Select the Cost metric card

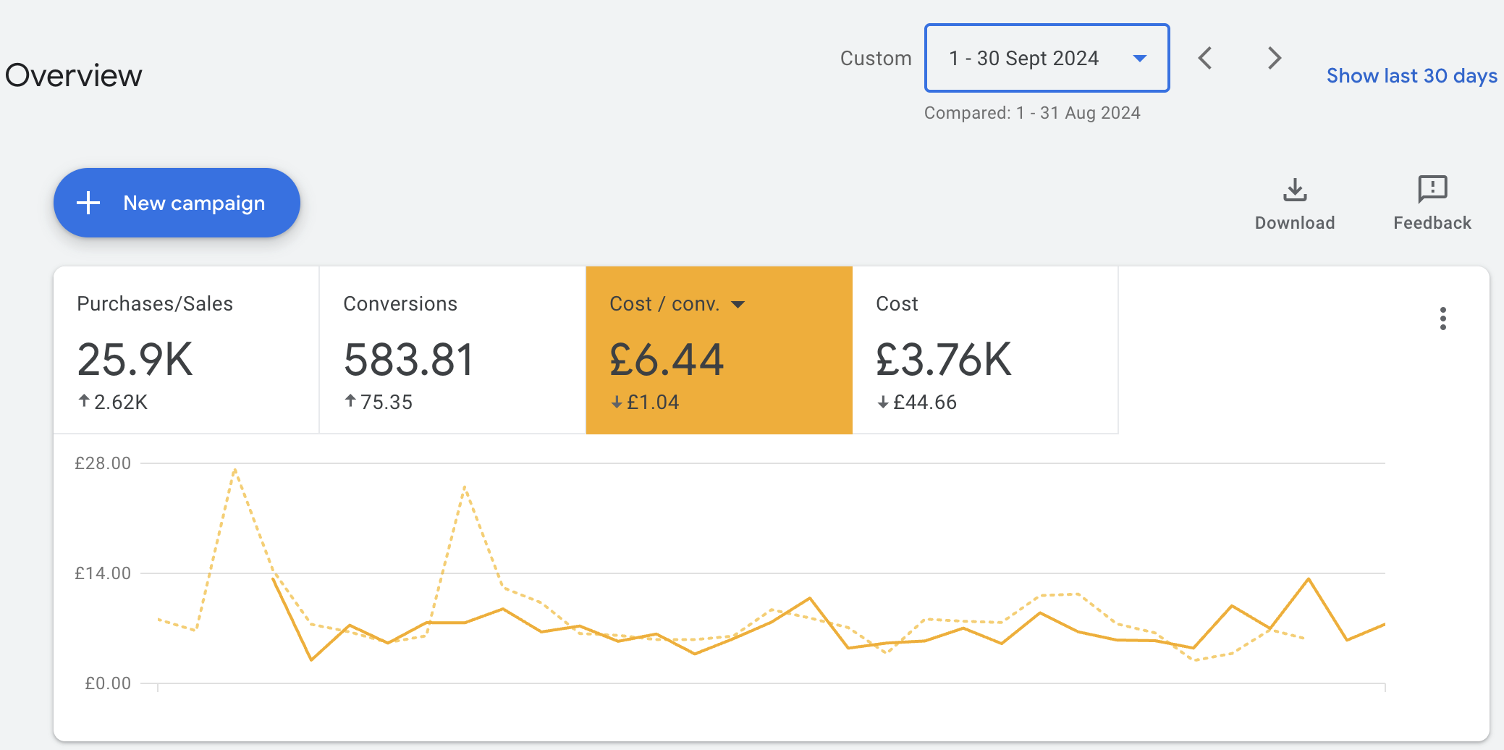coord(985,350)
